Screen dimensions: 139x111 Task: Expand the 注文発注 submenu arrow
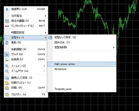tap(45, 16)
